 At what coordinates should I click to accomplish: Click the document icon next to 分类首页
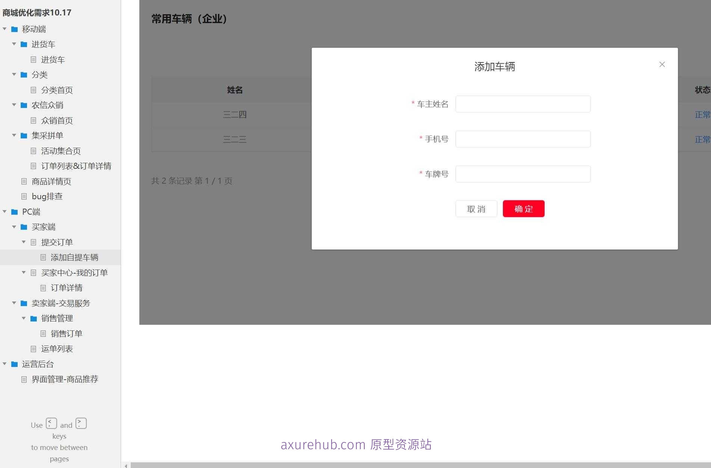click(x=34, y=90)
